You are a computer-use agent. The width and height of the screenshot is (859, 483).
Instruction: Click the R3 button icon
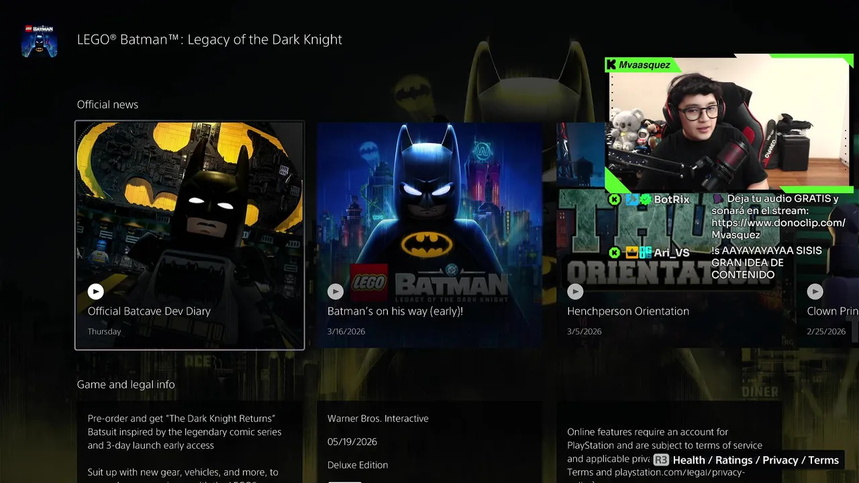pos(661,460)
